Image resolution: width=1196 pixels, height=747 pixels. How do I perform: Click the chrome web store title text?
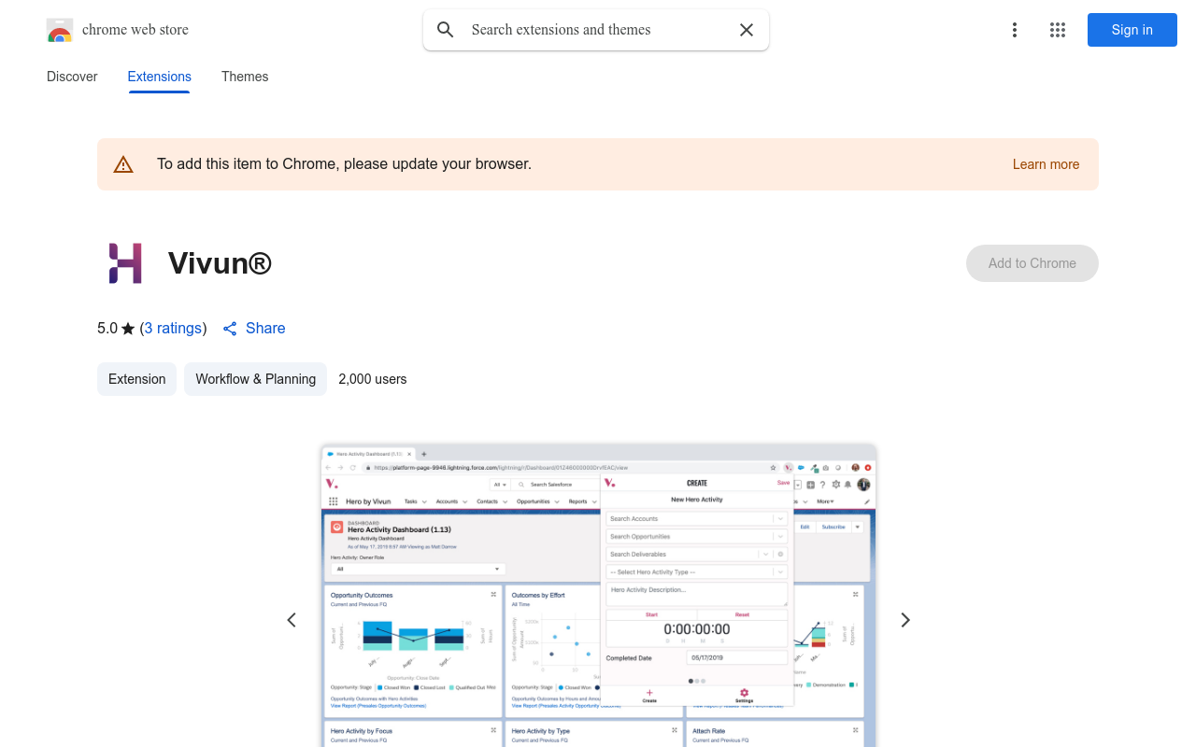click(x=135, y=30)
